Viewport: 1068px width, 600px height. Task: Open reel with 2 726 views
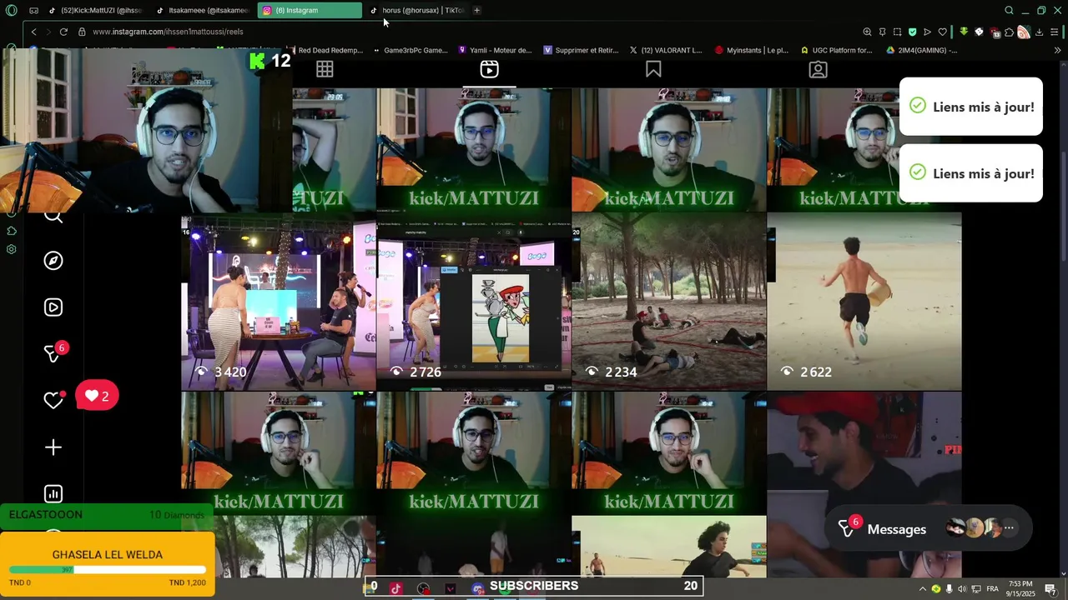(473, 302)
